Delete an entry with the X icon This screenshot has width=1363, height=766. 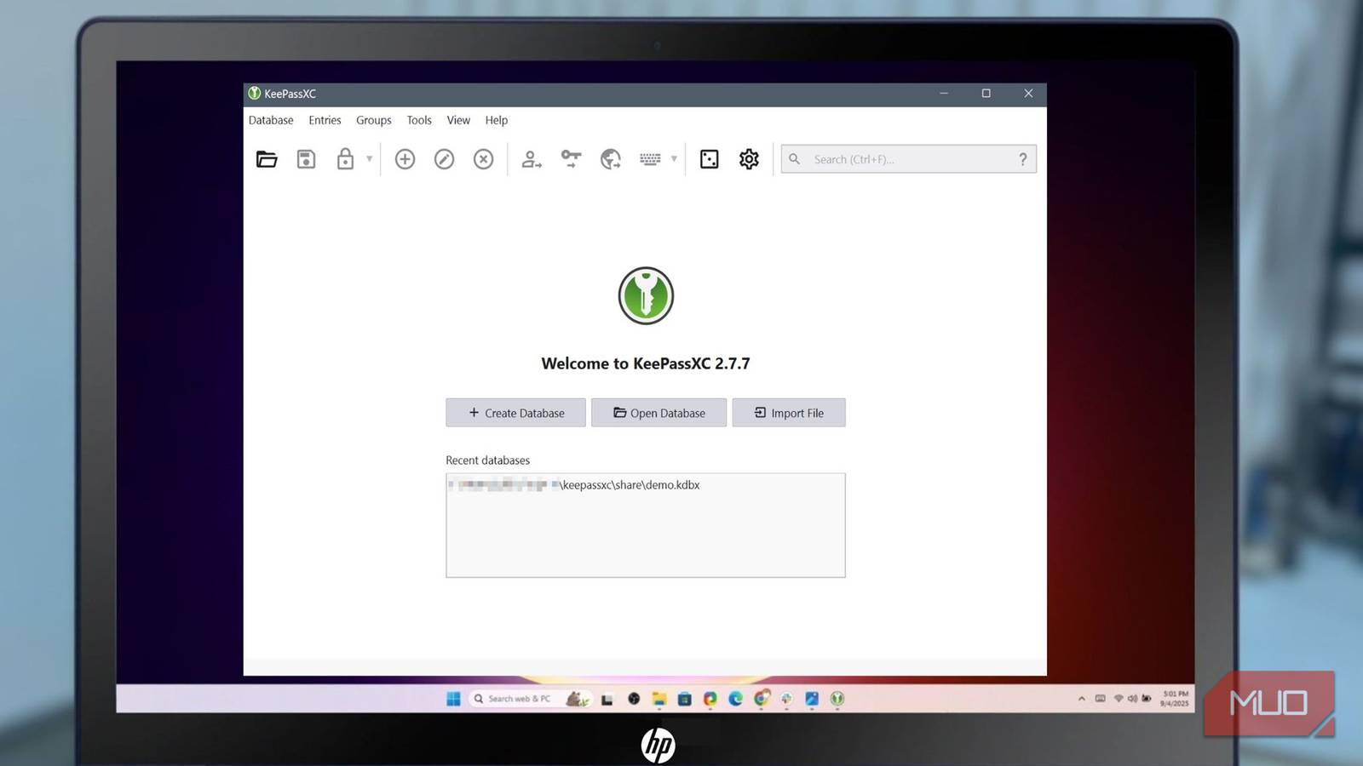point(483,159)
